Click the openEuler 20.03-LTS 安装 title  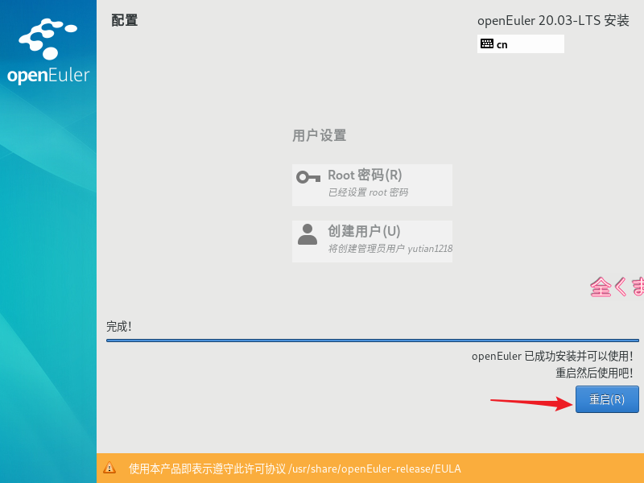pos(553,21)
